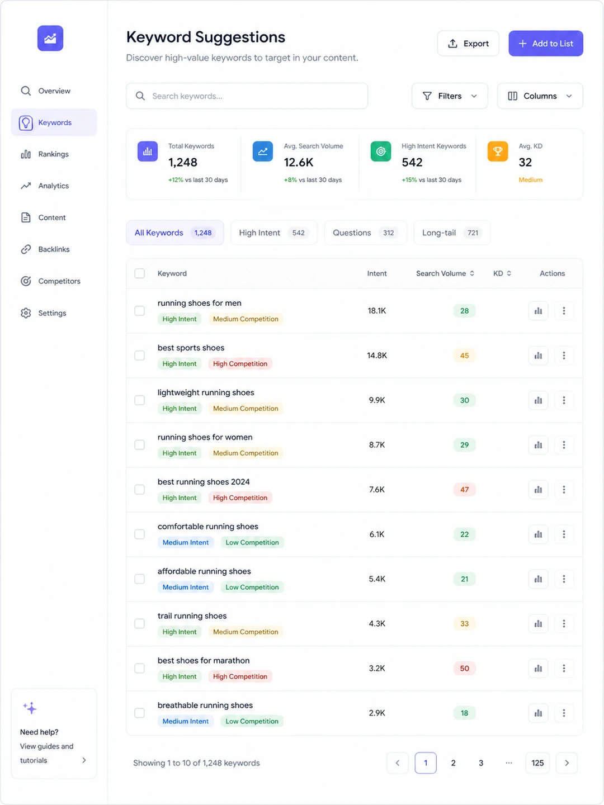Open more menu for breathable running shoes

click(564, 713)
